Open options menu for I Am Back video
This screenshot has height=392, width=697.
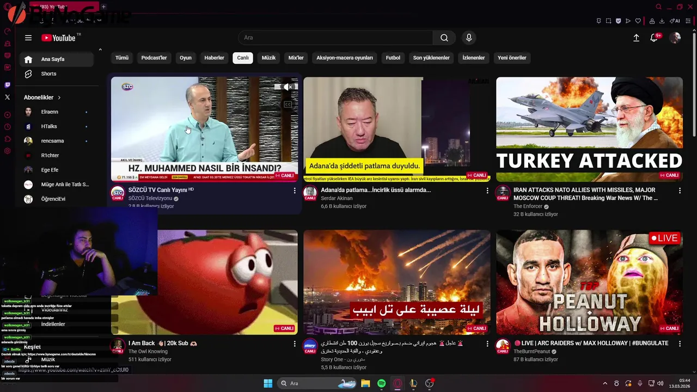tap(295, 344)
